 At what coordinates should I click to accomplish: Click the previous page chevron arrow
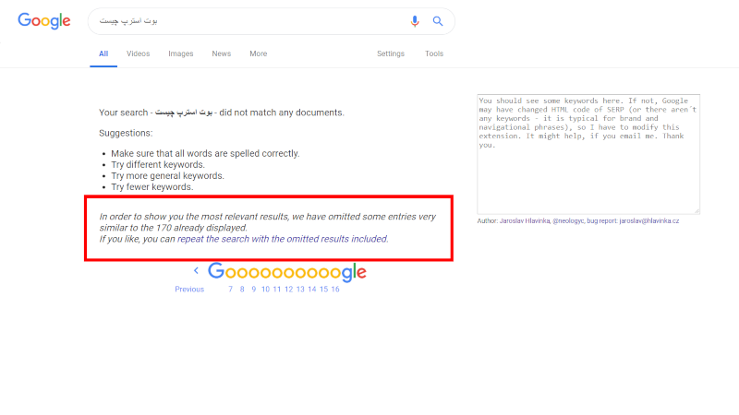click(196, 270)
